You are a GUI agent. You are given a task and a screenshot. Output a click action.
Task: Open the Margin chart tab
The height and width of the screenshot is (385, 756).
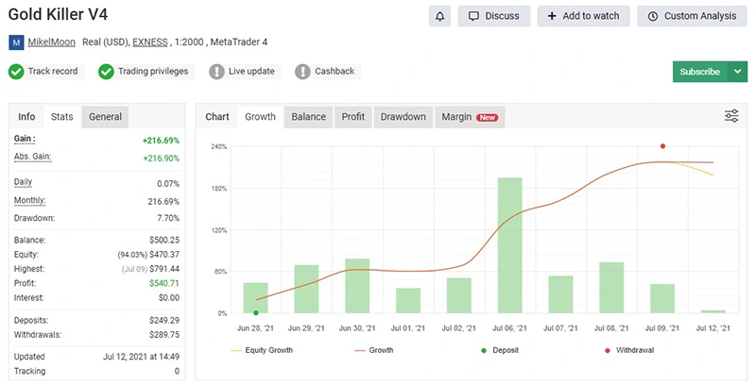point(469,117)
